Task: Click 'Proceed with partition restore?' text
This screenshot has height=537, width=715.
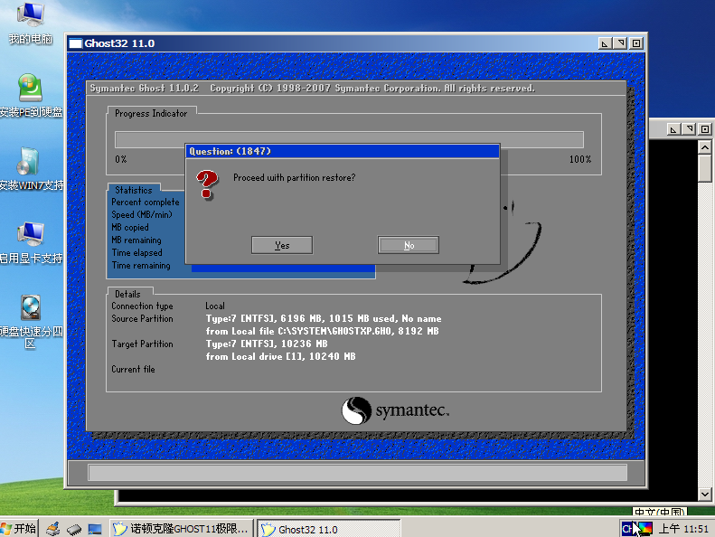Action: 294,177
